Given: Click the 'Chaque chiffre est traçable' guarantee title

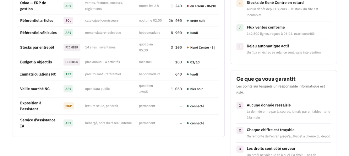Looking at the screenshot, I should 271,130.
